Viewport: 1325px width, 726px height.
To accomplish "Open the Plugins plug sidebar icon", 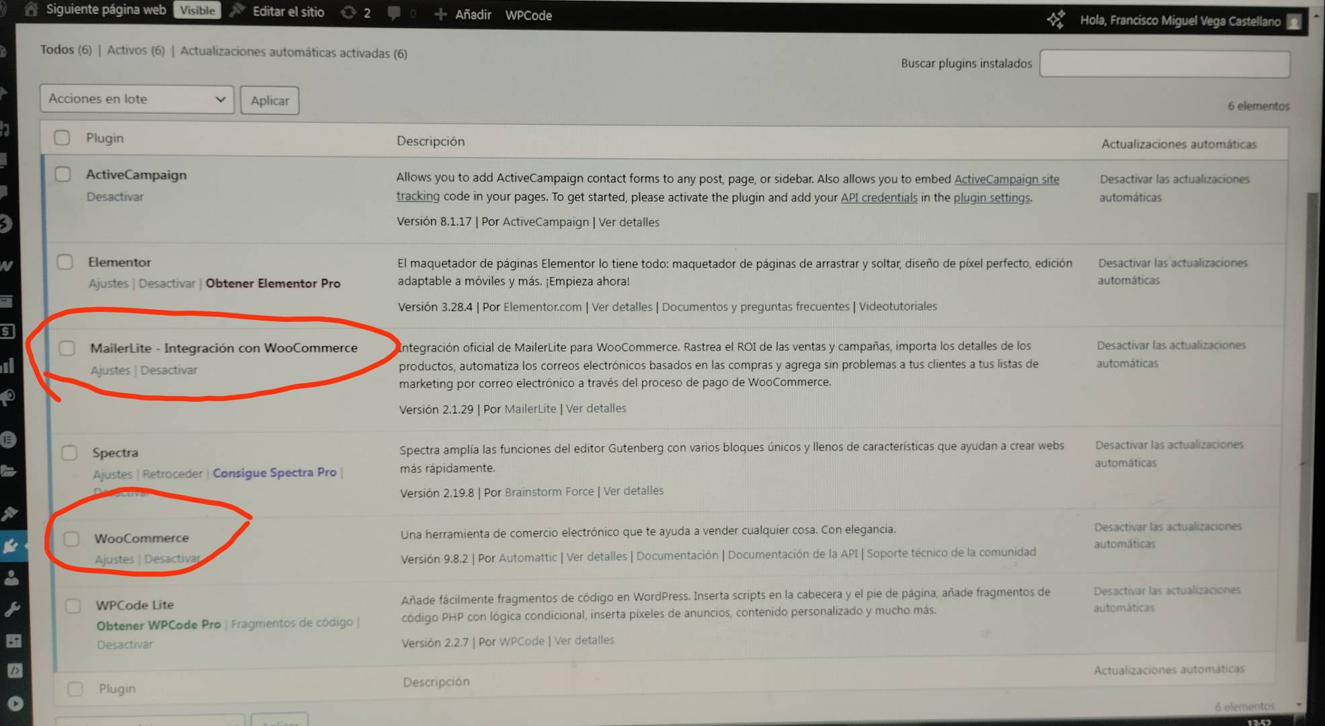I will (11, 546).
